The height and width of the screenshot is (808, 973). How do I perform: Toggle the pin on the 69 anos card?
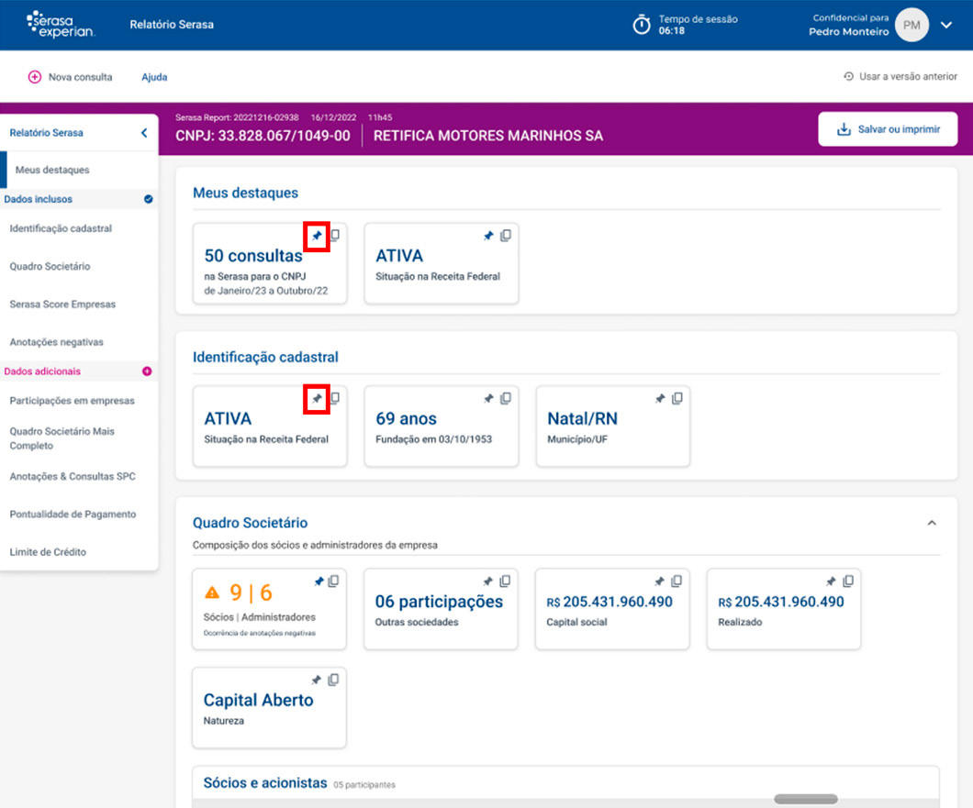(488, 399)
